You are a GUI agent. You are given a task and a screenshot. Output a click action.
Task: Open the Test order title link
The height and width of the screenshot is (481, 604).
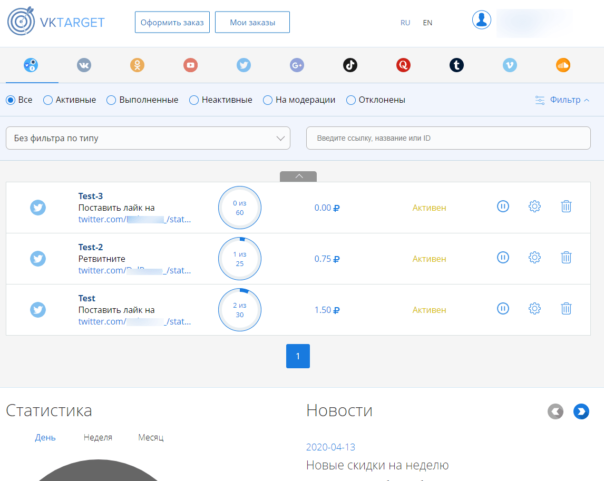[x=86, y=298]
